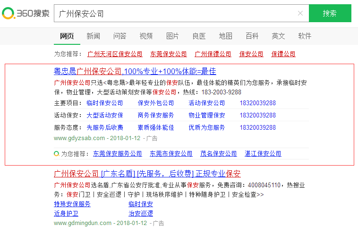Clear the search box with the X icon
358x234 pixels.
300,13
